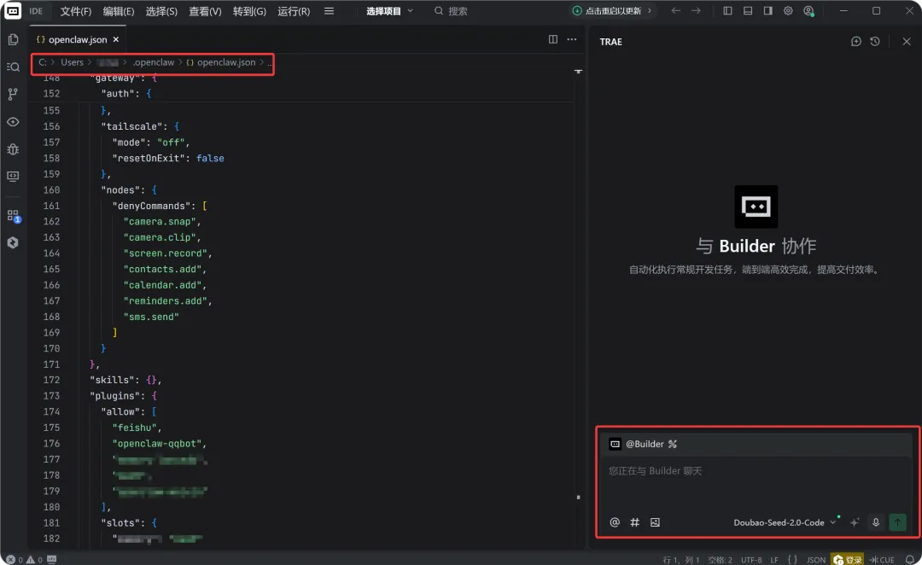Show errors and warnings in status bar
This screenshot has height=565, width=922.
click(24, 560)
